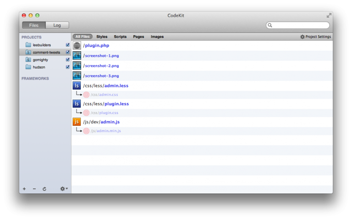Click the comment-tweets project icon

point(28,52)
